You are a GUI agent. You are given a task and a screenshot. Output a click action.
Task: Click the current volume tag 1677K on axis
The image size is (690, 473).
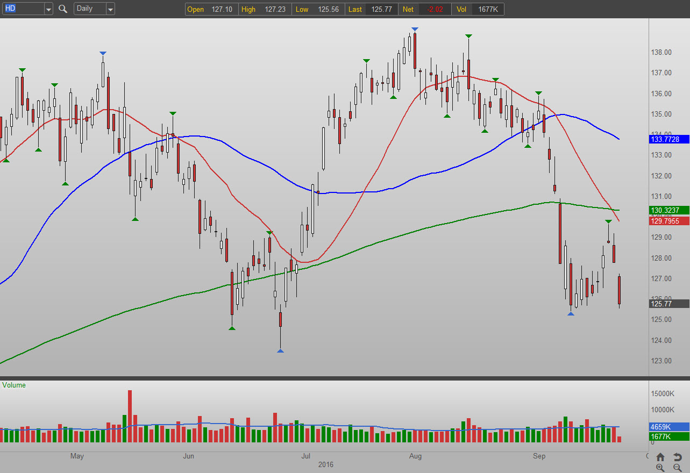[670, 436]
